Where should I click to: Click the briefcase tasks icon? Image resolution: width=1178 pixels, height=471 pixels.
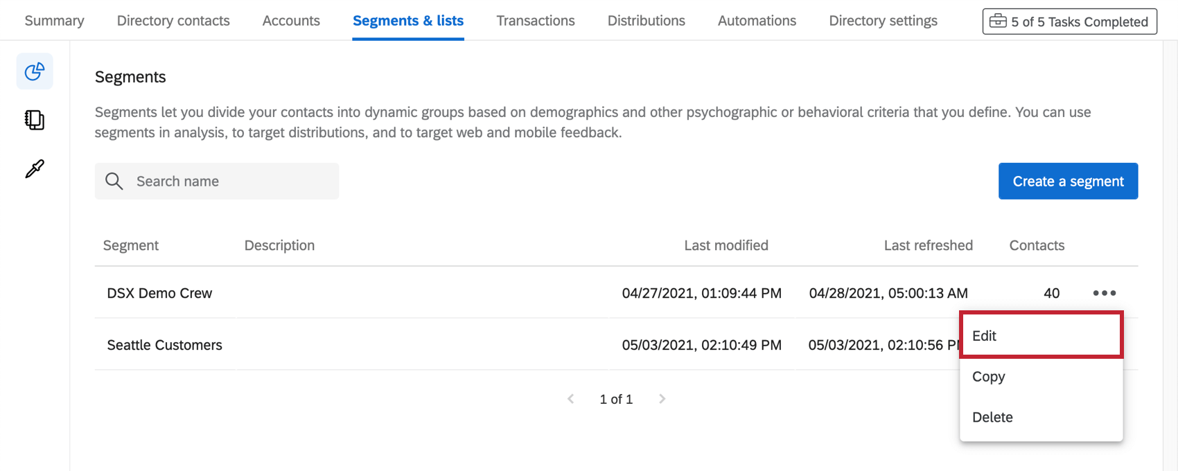click(998, 21)
